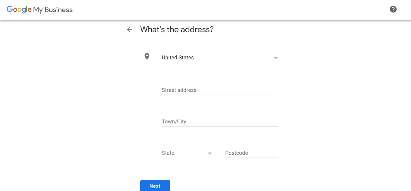Screen dimensions: 411x191
Task: Click the My Business header text
Action: coord(53,10)
